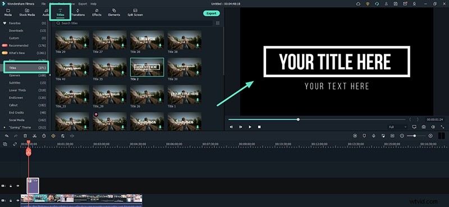Screen dimensions: 449x207
Task: Toggle the lock on video track 1
Action: [11, 201]
